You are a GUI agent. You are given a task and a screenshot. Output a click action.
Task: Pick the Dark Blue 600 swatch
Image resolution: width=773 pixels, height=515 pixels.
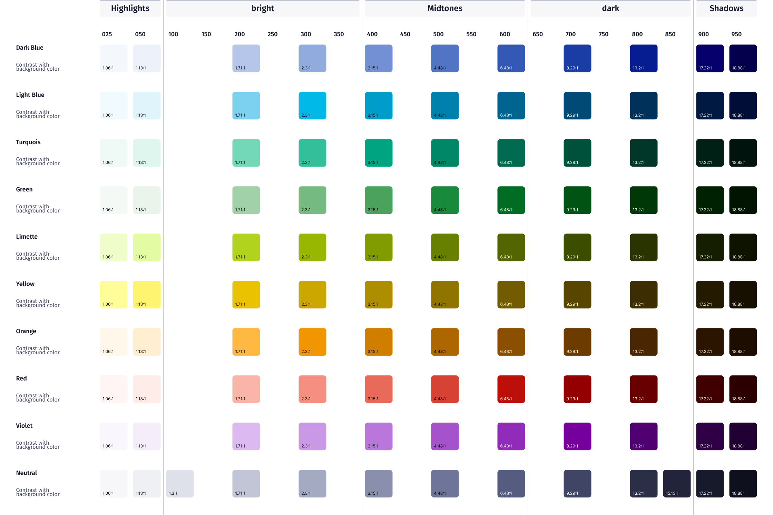(x=511, y=58)
